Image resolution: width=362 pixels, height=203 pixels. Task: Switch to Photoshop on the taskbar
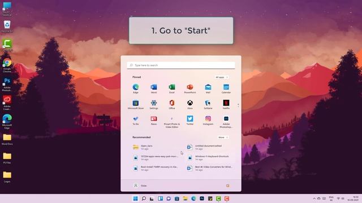(202, 198)
